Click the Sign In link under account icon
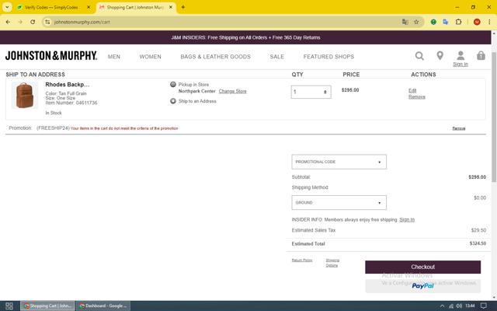 (461, 64)
